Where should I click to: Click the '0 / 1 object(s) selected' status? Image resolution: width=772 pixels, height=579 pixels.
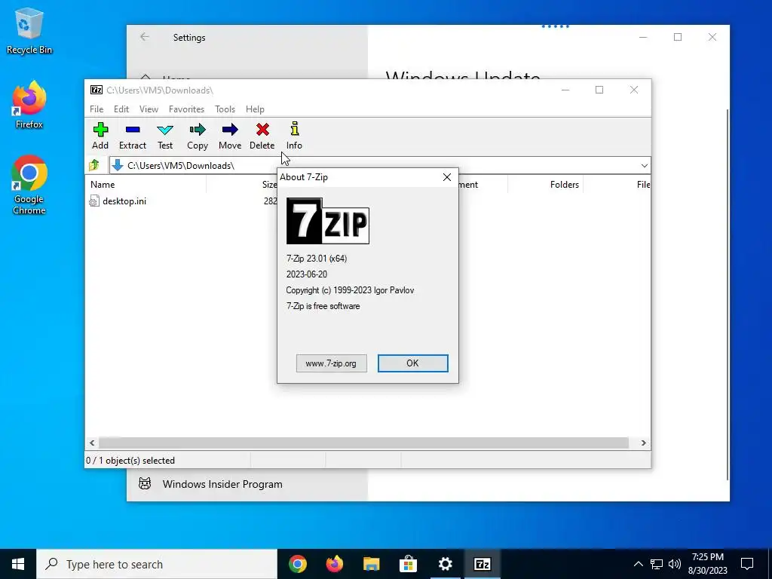point(130,461)
